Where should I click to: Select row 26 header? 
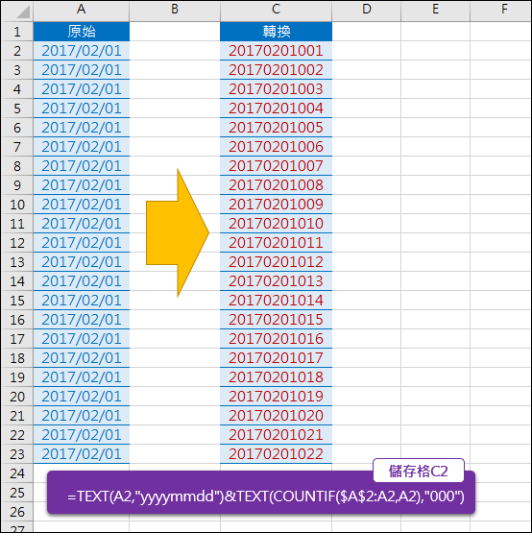click(x=17, y=512)
